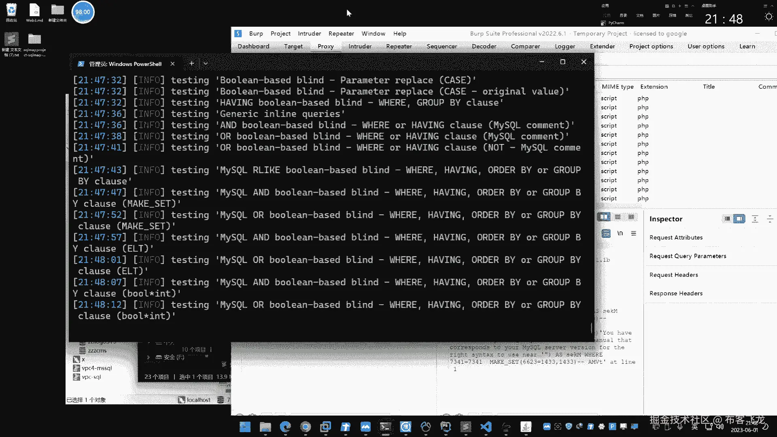Click the PowerShell window vertical scrollbar
Image resolution: width=777 pixels, height=437 pixels.
(591, 327)
